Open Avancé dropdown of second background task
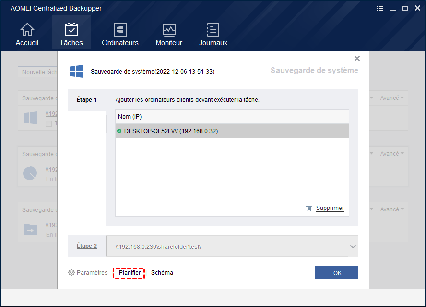This screenshot has height=307, width=426. 392,154
